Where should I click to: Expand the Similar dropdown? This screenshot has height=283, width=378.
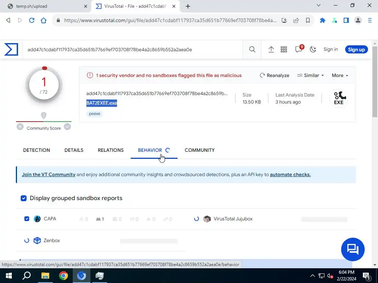point(310,75)
